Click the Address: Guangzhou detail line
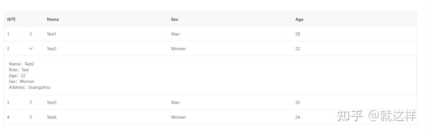Viewport: 427px width, 133px height. (x=29, y=87)
